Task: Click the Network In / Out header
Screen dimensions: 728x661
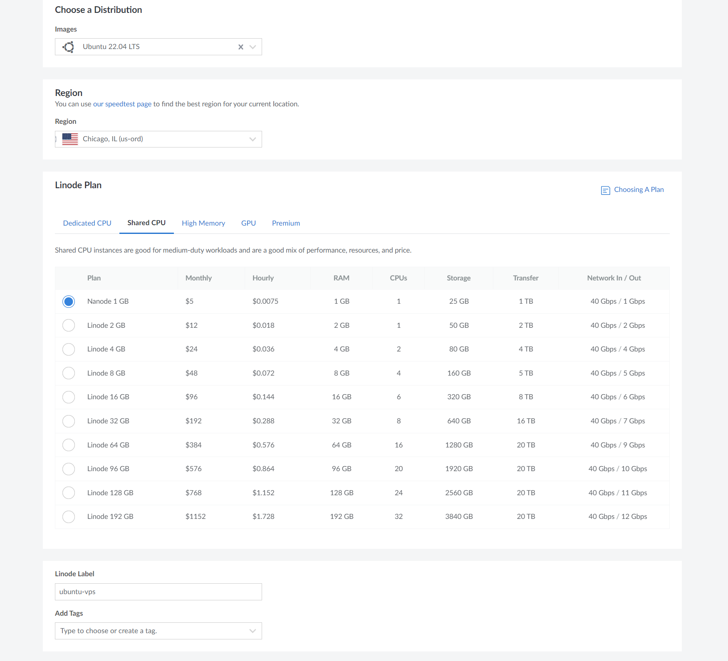Action: click(x=614, y=278)
